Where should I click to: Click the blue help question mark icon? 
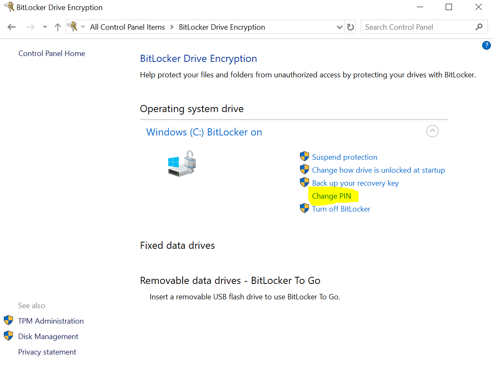click(486, 46)
